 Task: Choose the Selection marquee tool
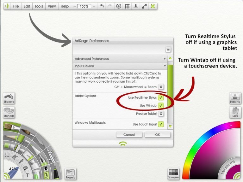[7, 155]
